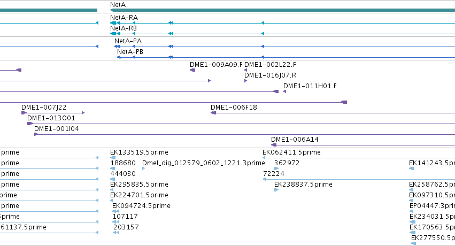Click the DME1-006F18 clone start arrow
Viewport: 455px width, 246px height.
[x=213, y=113]
